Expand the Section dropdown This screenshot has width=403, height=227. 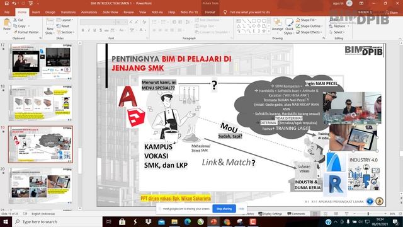(x=65, y=32)
